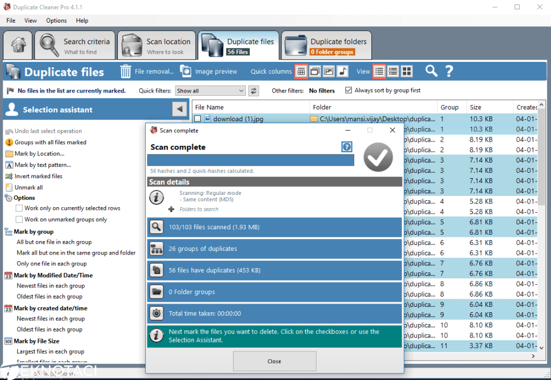Open the Help menu
Screen dimensions: 551x380
82,20
